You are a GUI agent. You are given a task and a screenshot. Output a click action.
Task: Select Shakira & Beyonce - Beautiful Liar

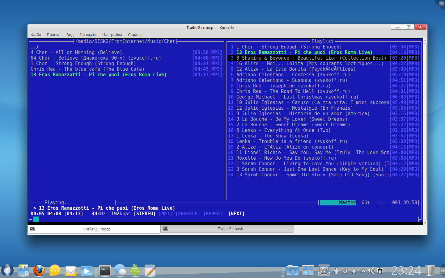[x=324, y=58]
